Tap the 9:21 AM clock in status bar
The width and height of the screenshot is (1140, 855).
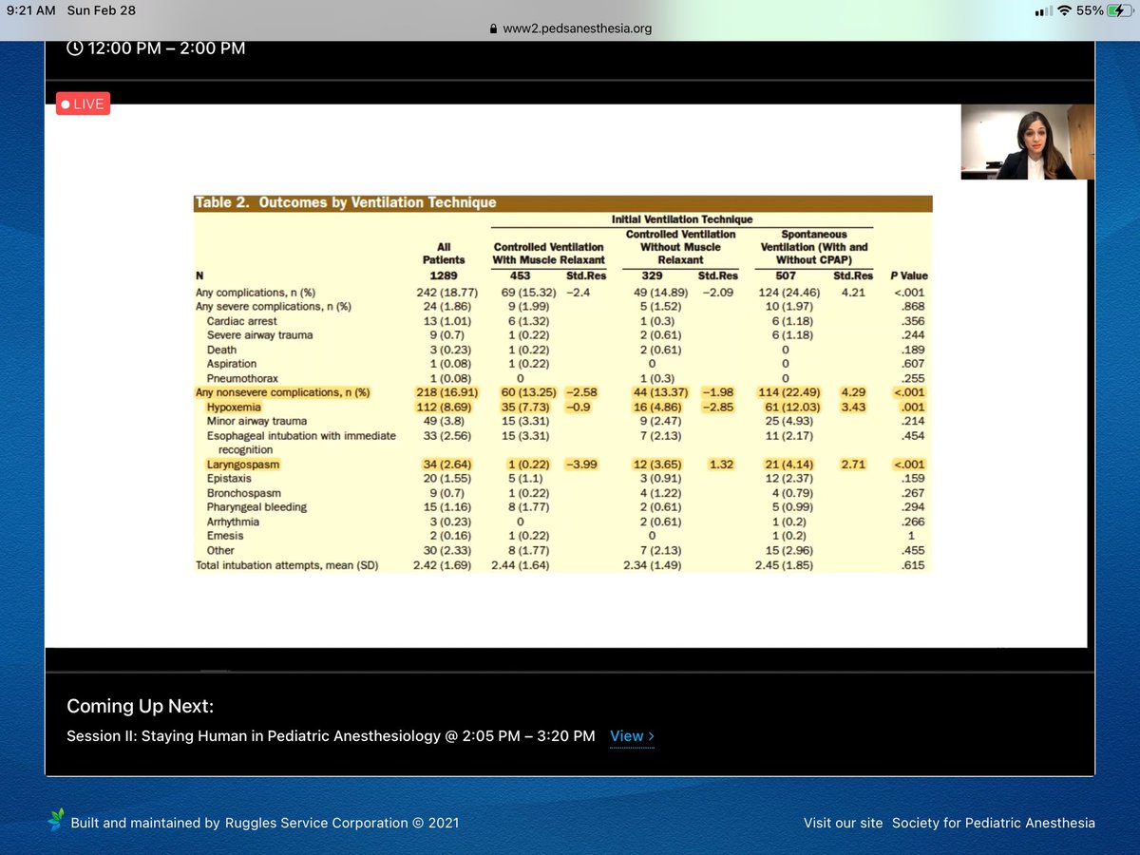point(31,11)
